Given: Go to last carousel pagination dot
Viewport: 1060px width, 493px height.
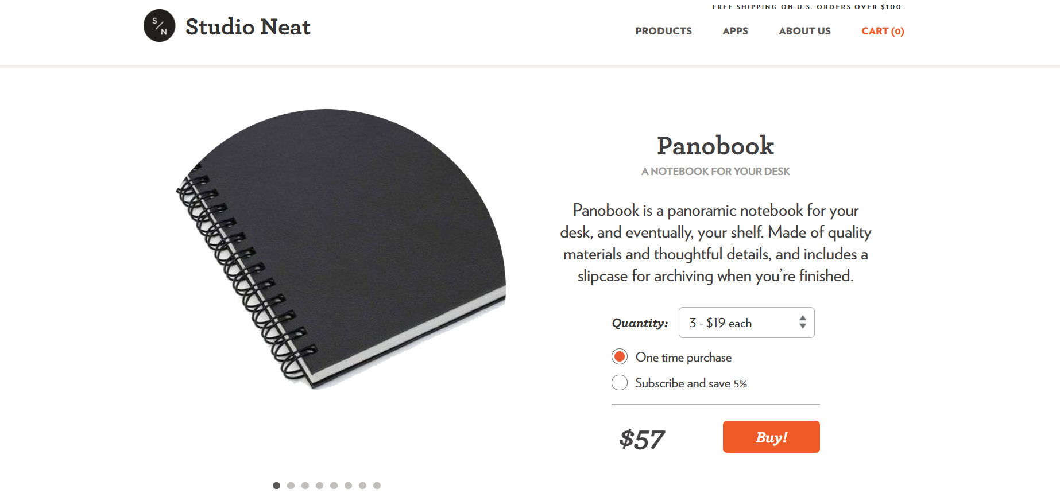Looking at the screenshot, I should coord(377,486).
